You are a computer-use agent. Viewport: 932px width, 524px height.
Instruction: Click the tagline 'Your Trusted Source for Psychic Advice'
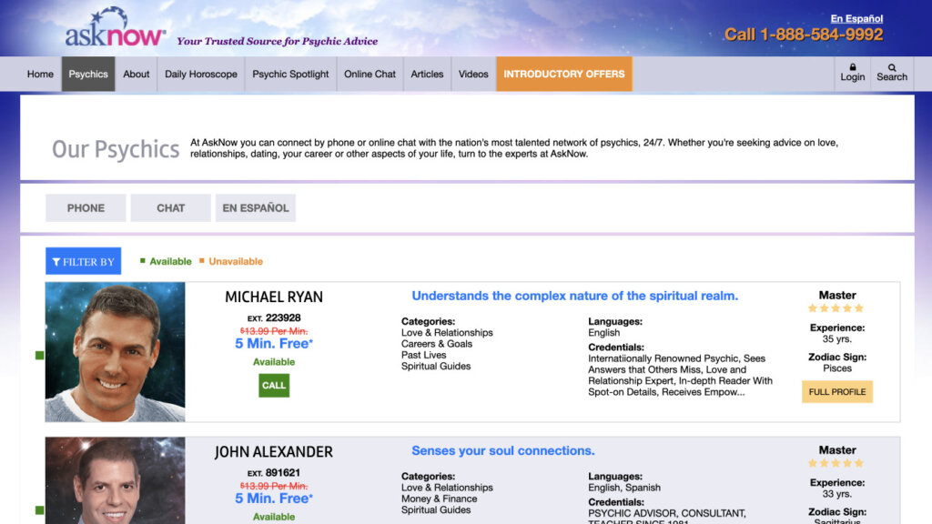pos(277,41)
